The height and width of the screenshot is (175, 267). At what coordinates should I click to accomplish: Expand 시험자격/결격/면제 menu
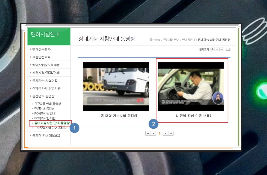(x=49, y=73)
